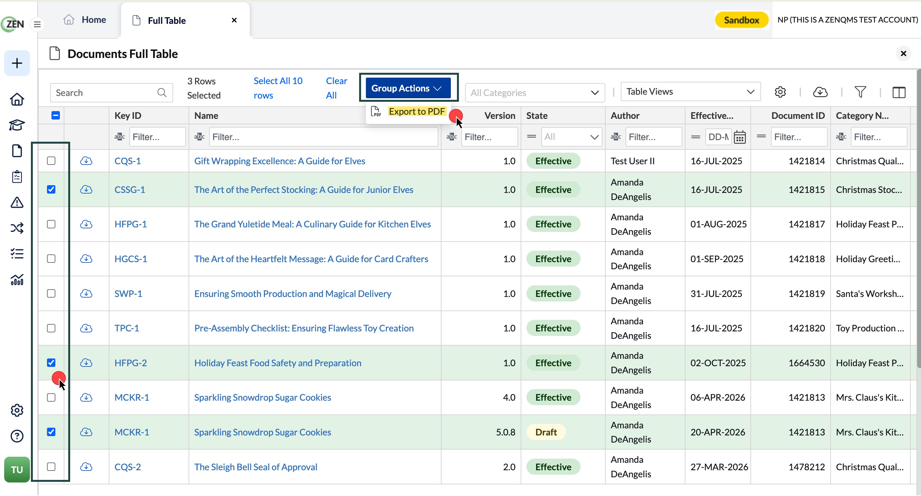Go to the sidebar home icon
Screen dimensions: 921x496
[17, 99]
